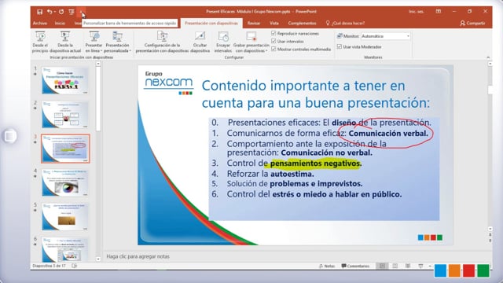503x283 pixels.
Task: Click the spell check icon in status bar
Action: click(75, 266)
